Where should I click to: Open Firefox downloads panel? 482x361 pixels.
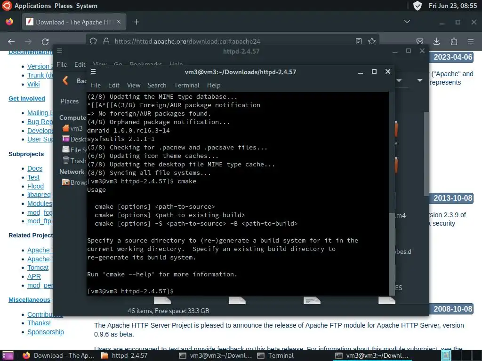point(436,41)
